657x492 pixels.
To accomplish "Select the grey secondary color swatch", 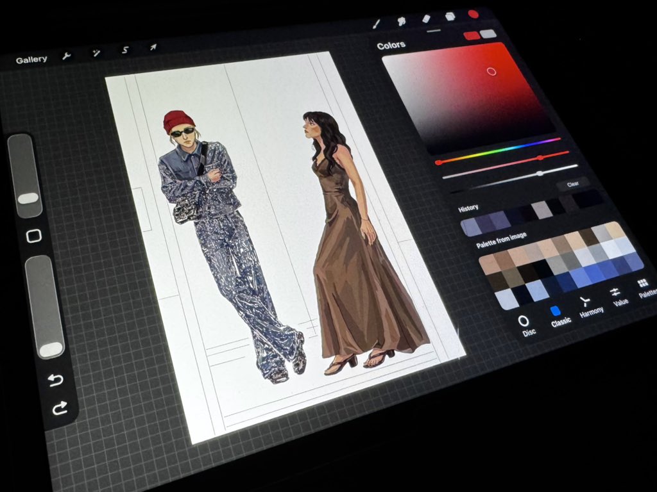I will pyautogui.click(x=488, y=33).
